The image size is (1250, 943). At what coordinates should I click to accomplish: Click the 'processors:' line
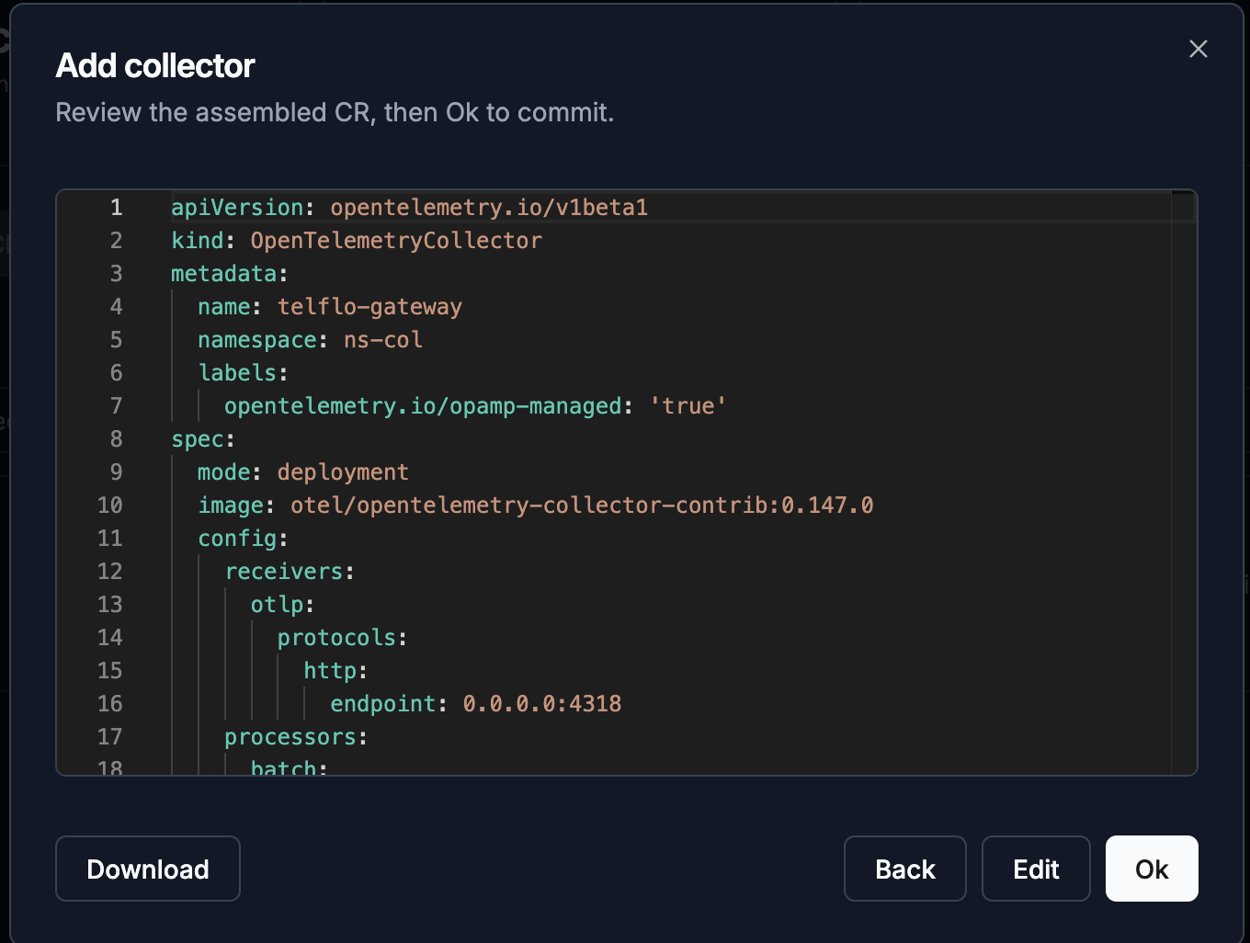tap(296, 737)
